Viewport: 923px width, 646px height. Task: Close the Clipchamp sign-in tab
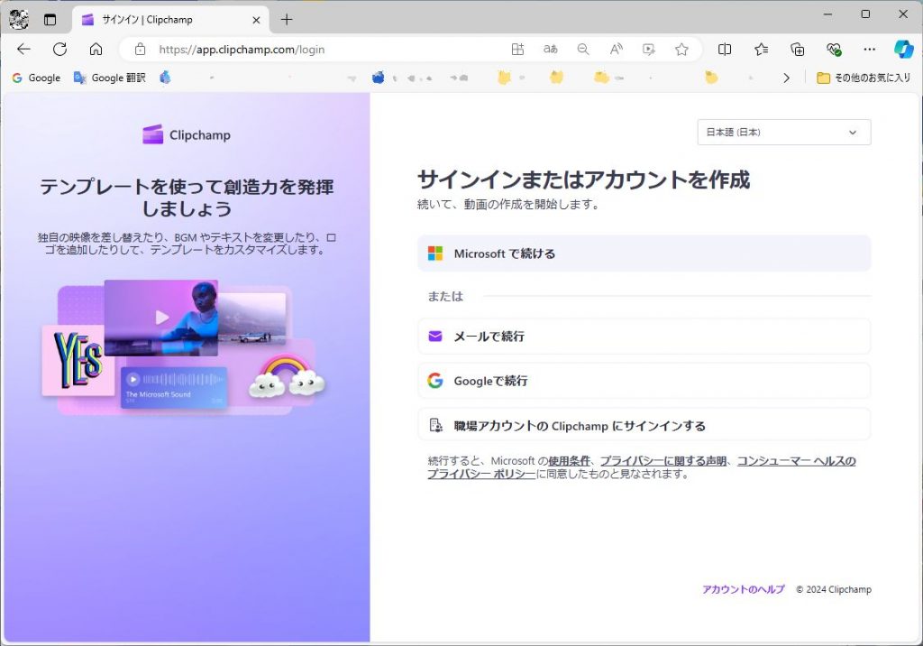click(256, 20)
